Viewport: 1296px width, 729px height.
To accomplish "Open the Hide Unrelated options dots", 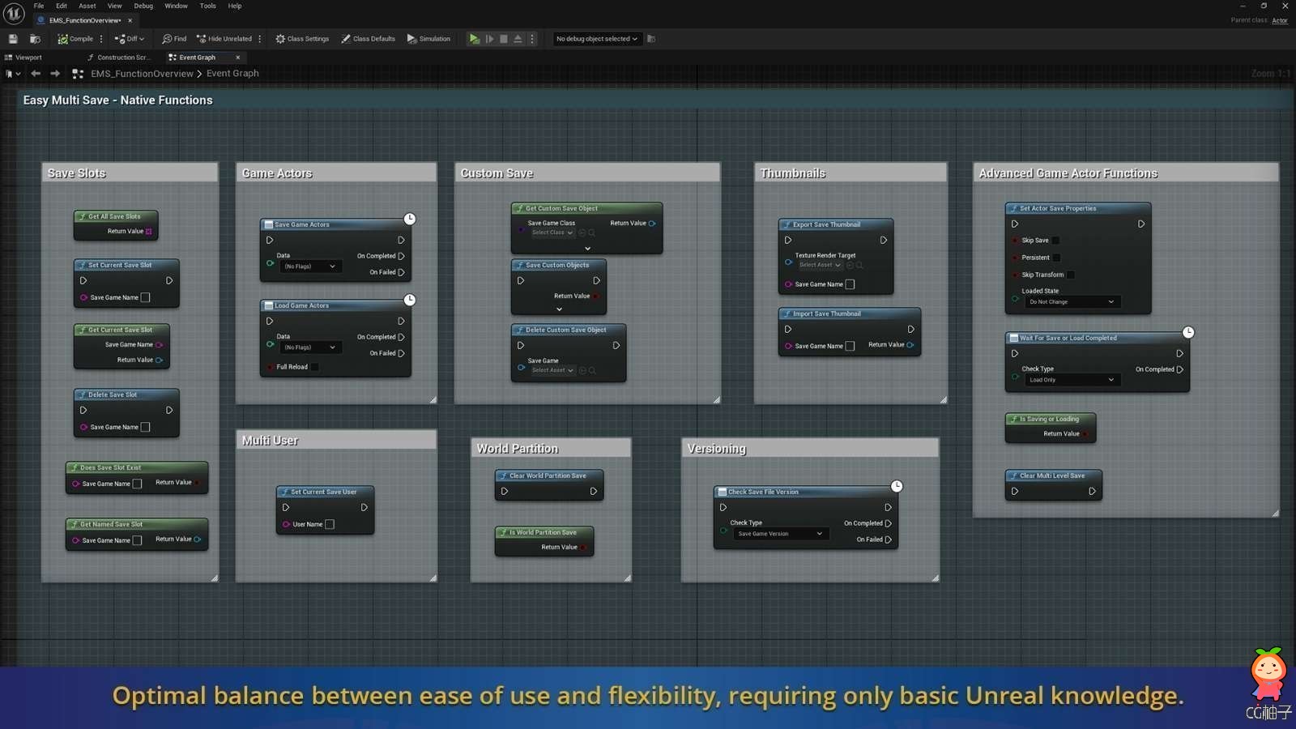I will [x=260, y=39].
